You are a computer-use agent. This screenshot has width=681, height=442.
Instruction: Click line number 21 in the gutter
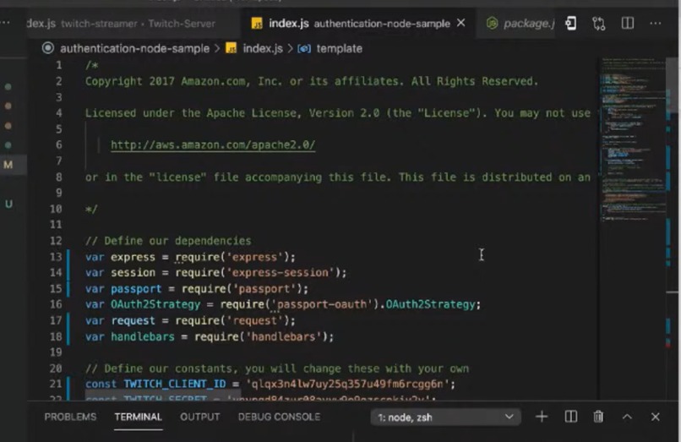click(x=56, y=385)
